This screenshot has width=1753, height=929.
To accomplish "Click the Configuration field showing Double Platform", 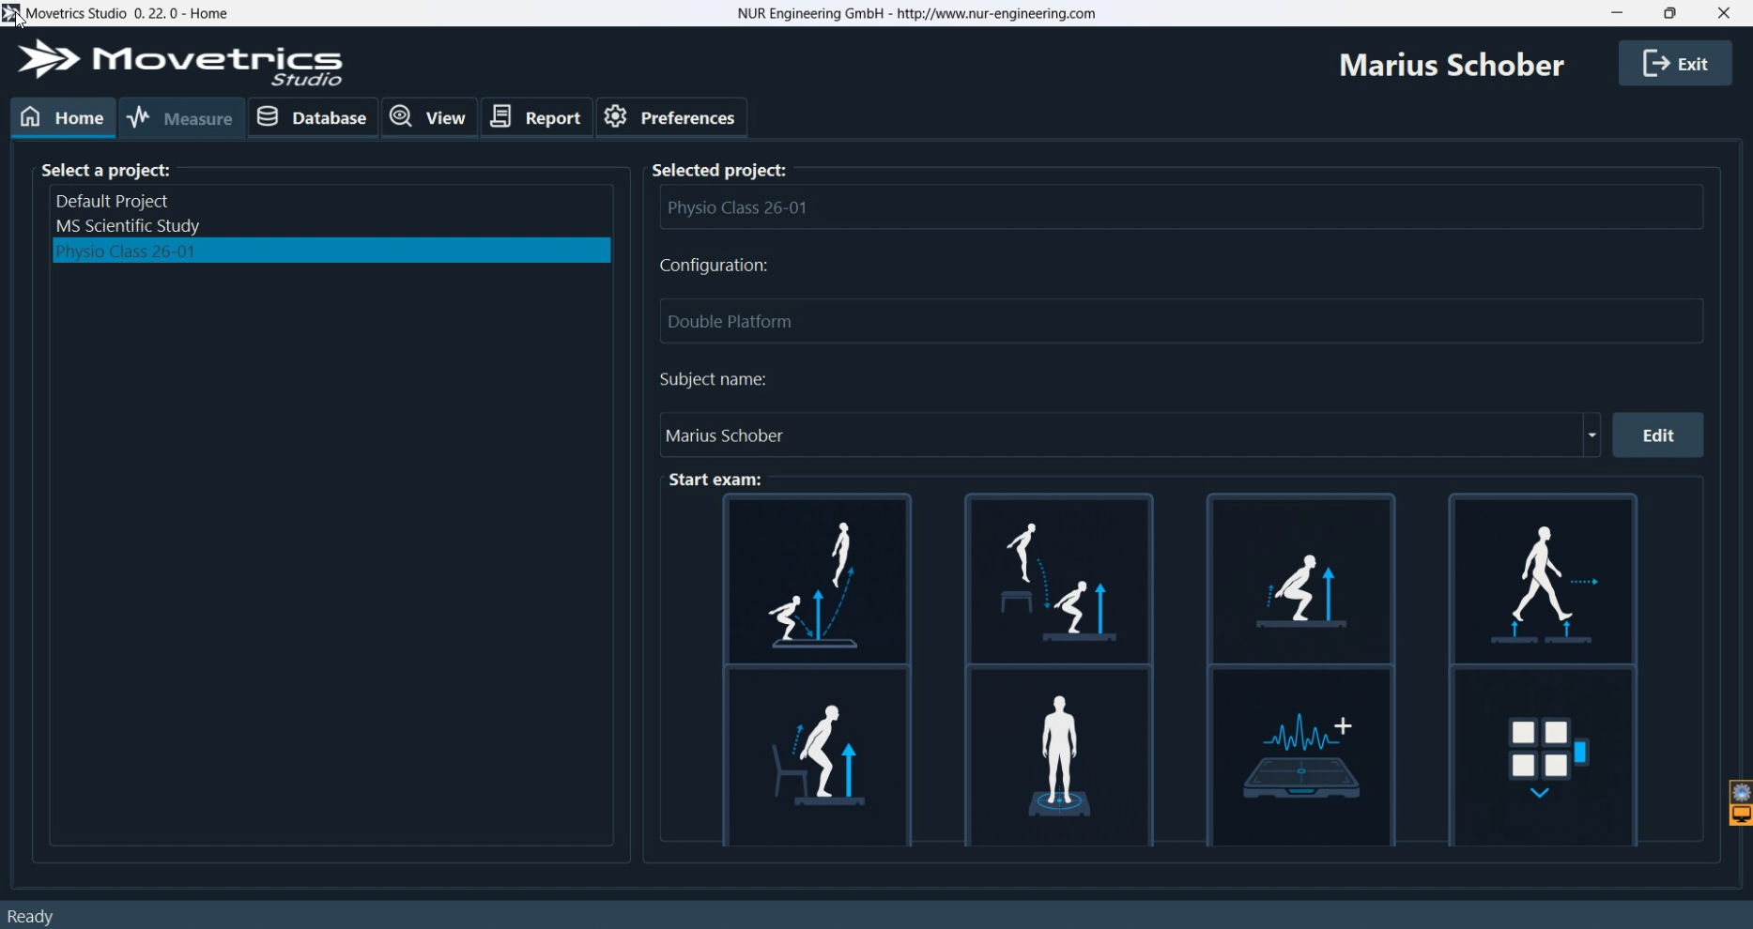I will [x=1181, y=321].
